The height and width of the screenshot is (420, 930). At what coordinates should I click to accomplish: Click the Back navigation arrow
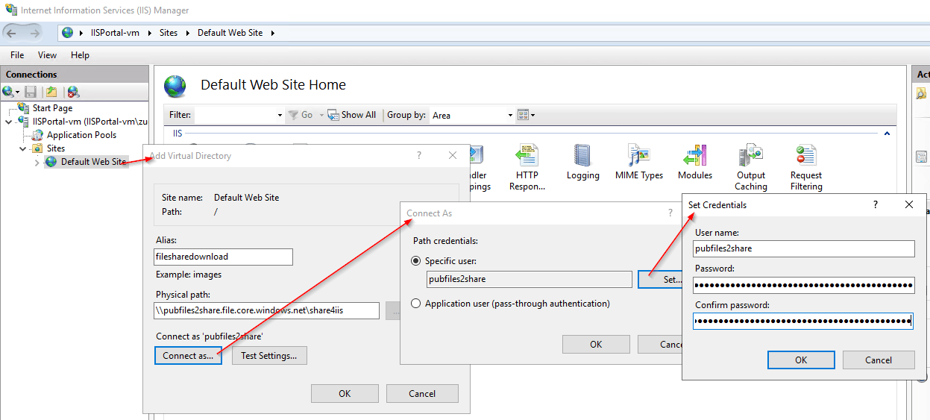pos(11,33)
